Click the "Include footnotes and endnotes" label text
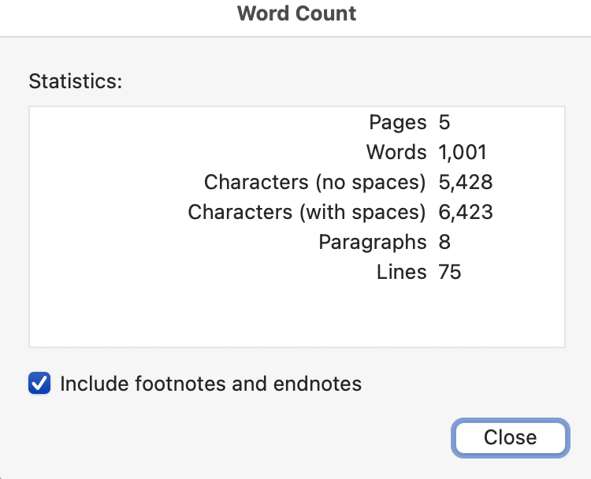This screenshot has height=479, width=591. [210, 384]
